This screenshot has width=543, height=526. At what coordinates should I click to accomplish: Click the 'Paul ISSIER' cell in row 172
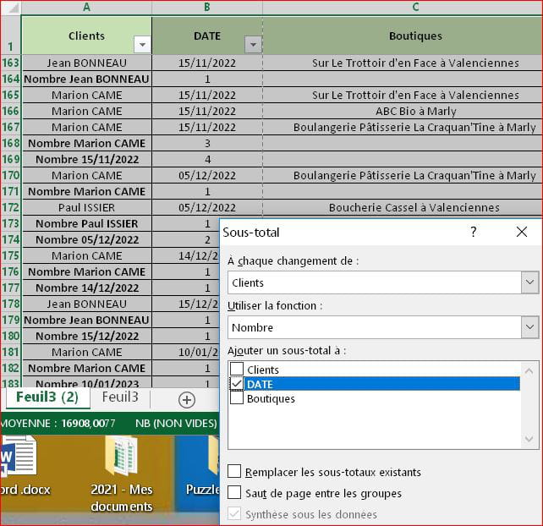click(86, 207)
